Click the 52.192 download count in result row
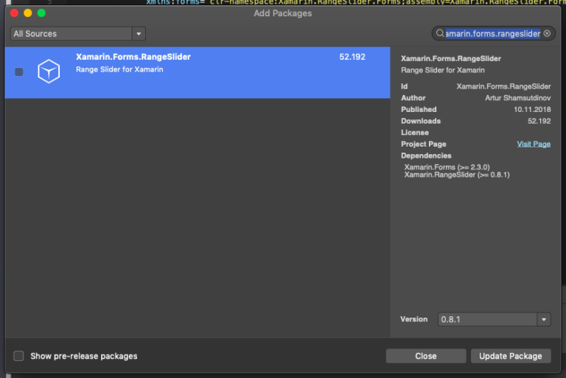Image resolution: width=566 pixels, height=378 pixels. pos(352,57)
